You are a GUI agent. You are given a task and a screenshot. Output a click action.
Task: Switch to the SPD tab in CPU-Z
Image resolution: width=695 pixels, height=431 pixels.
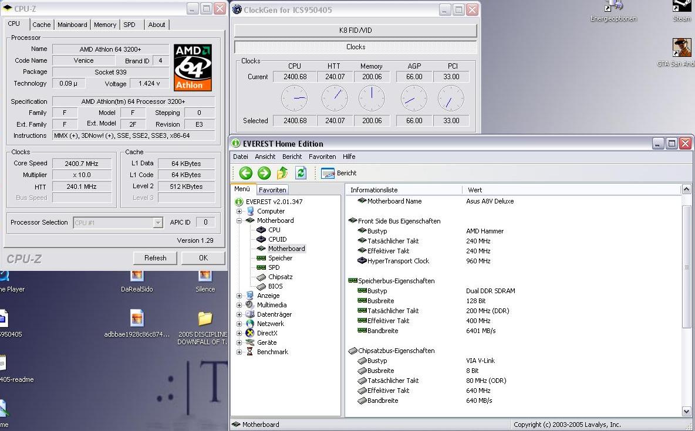129,25
